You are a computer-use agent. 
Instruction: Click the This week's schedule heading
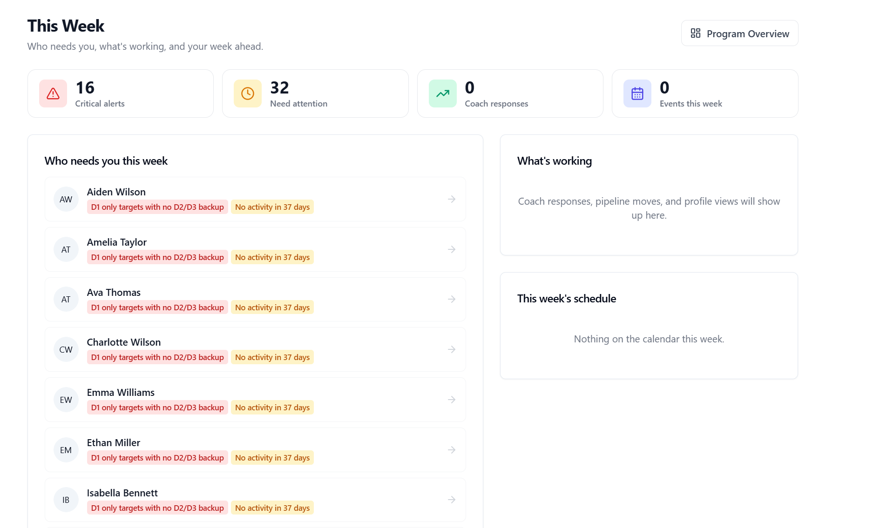coord(567,299)
